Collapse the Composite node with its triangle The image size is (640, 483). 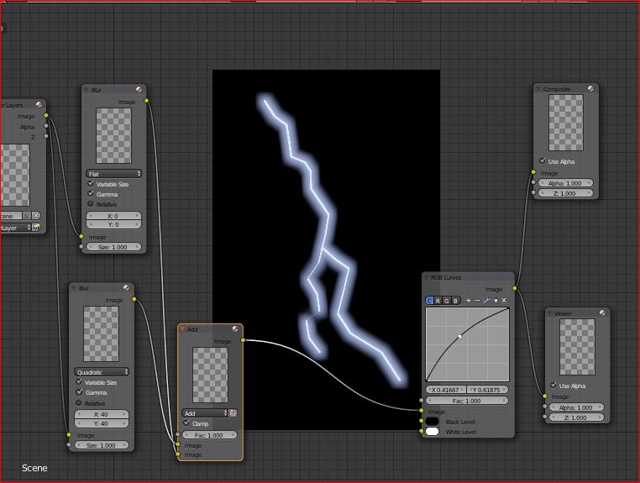[538, 89]
